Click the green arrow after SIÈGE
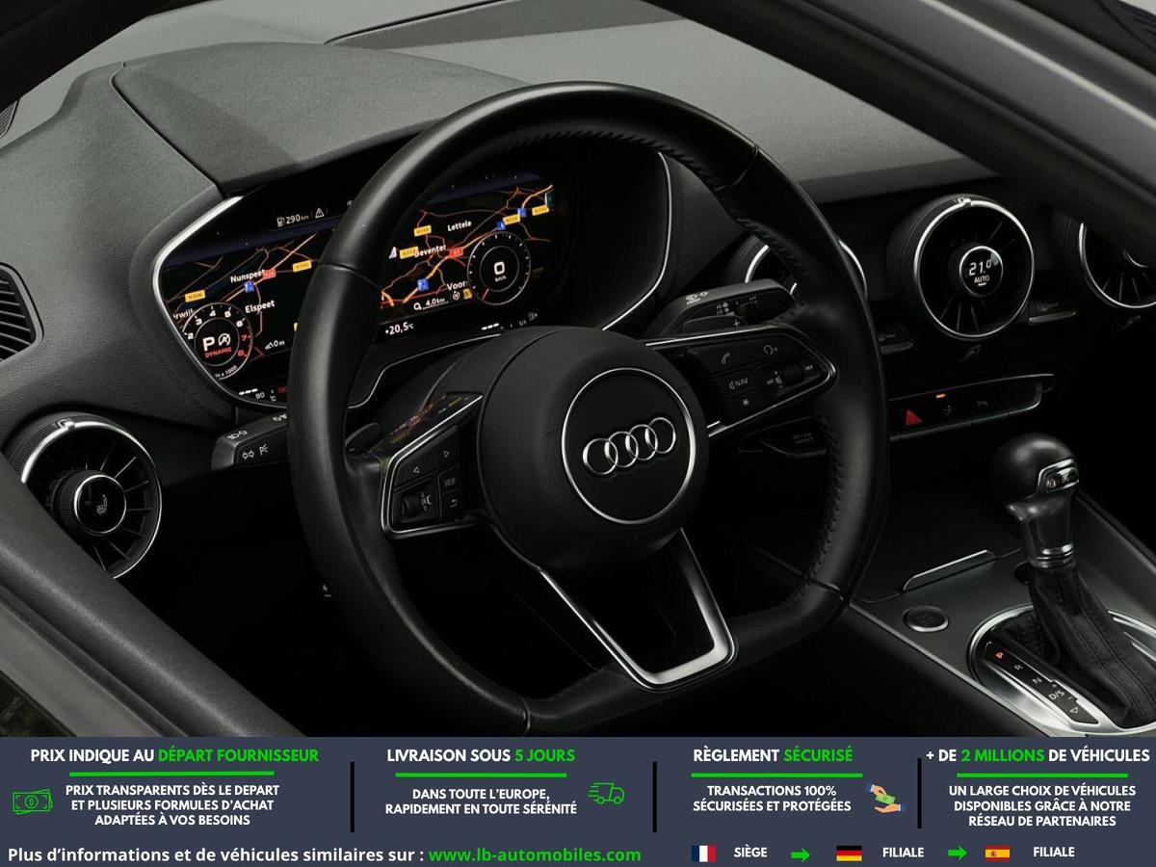Viewport: 1156px width, 867px height. click(x=801, y=854)
